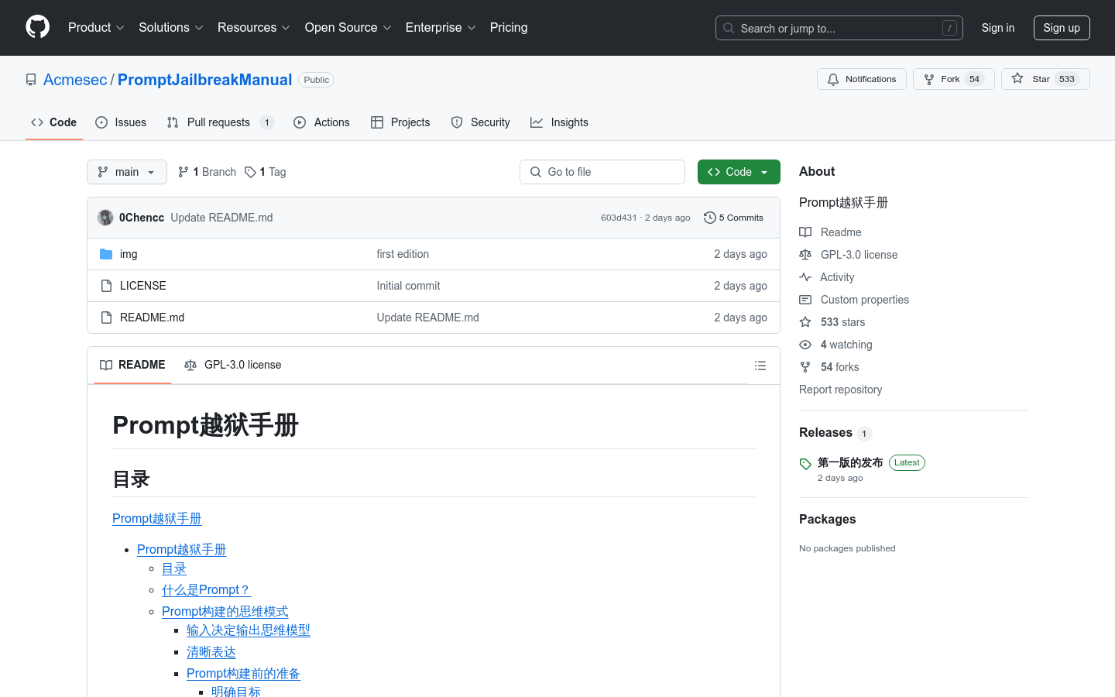Click 0Chencc's avatar image
This screenshot has height=697, width=1115.
(105, 218)
